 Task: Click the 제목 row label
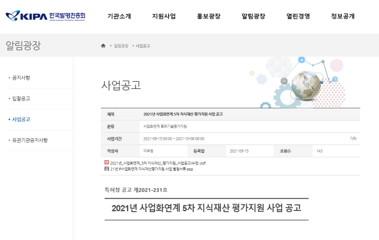(x=111, y=114)
